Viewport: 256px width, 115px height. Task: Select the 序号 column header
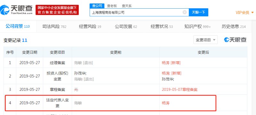[x=10, y=52]
